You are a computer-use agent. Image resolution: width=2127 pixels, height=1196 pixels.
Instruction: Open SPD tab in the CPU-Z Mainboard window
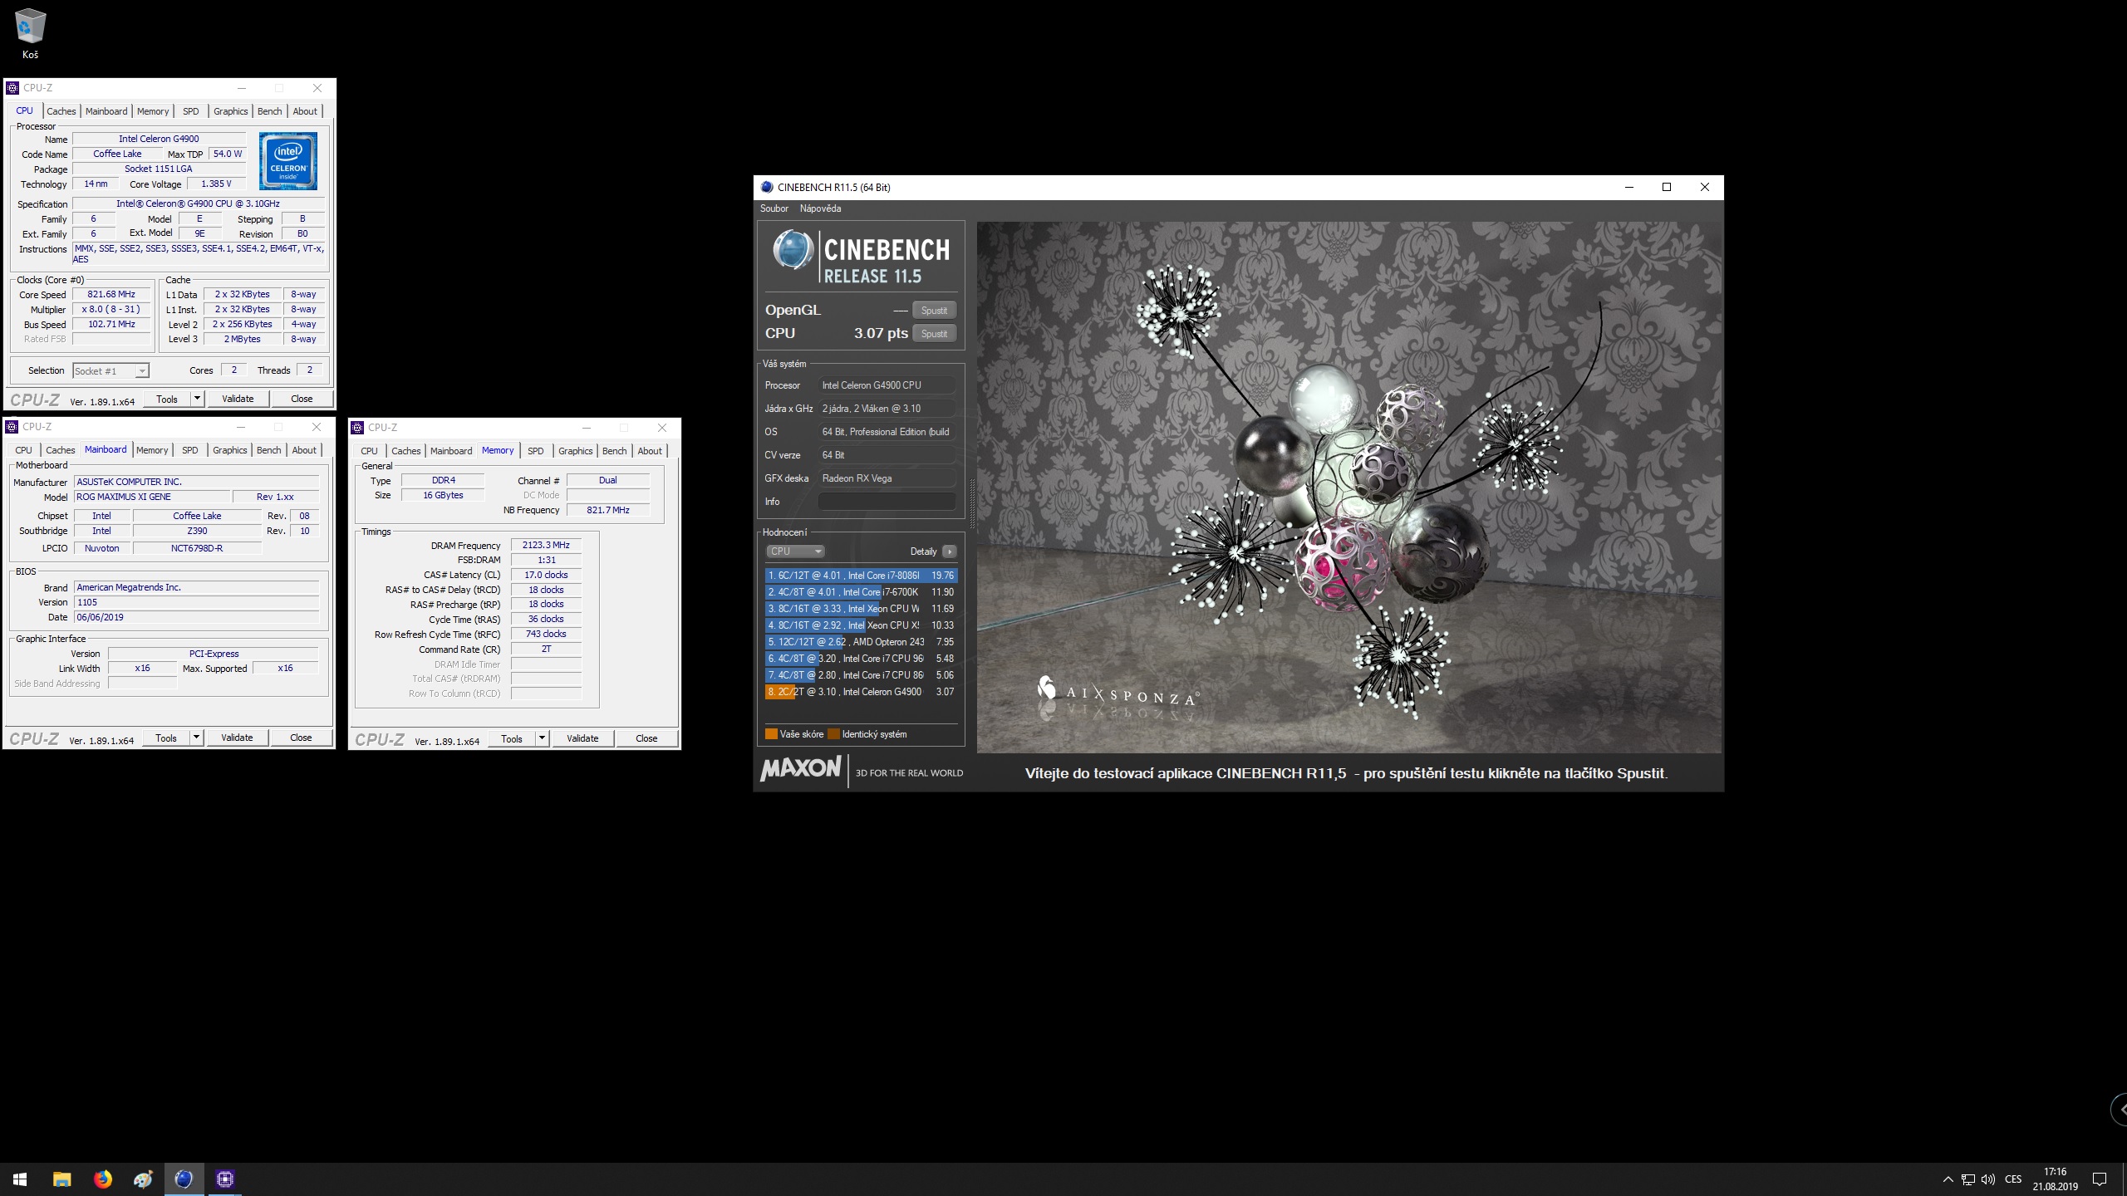click(190, 450)
